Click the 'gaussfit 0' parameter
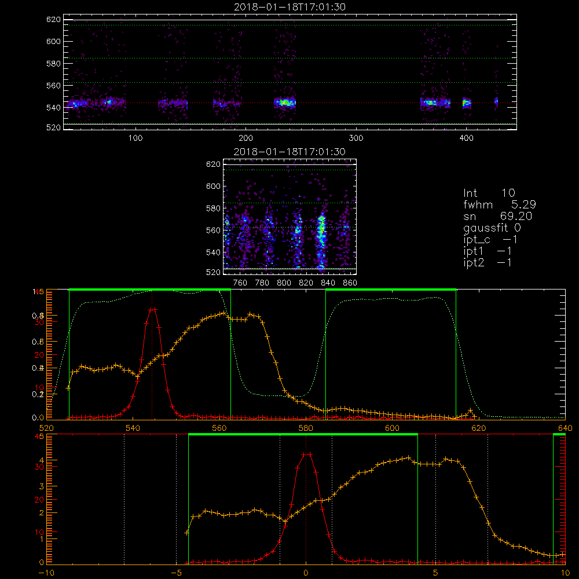579x579 pixels. [x=492, y=228]
